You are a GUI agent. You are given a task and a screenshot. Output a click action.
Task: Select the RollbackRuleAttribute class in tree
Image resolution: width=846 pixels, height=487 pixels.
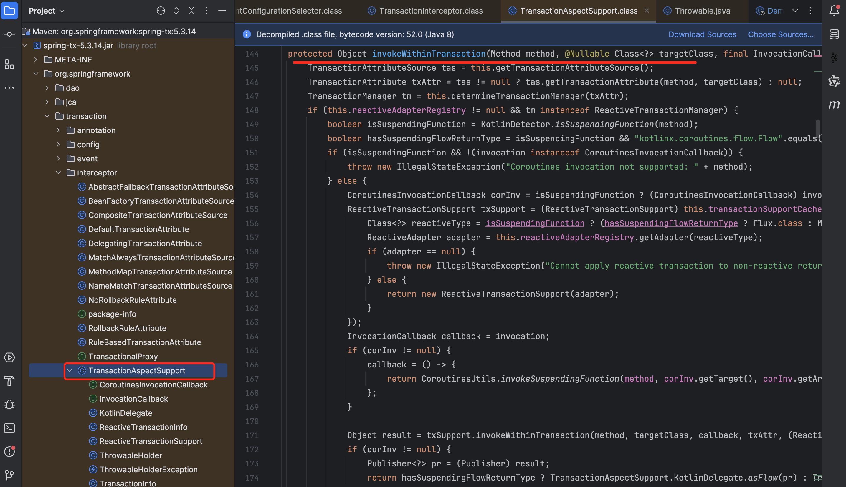point(127,328)
